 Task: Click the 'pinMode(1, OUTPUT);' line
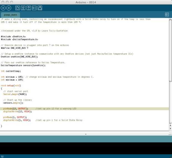pos(15,117)
